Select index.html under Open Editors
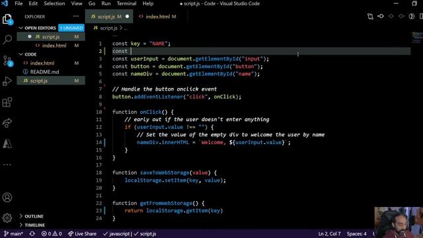423x238 pixels. click(x=51, y=46)
